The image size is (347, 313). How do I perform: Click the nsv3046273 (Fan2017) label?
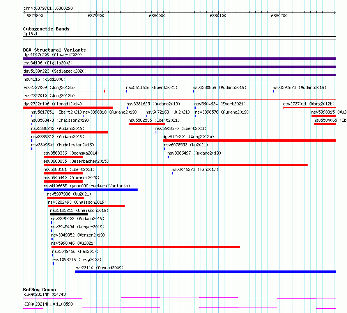click(195, 169)
